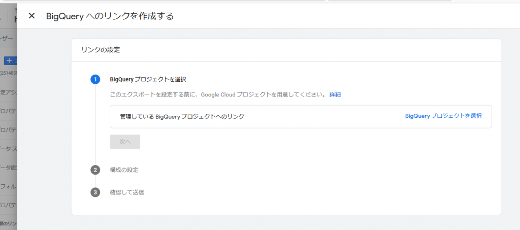Click BigQuery プロジェクトを選択 link

tap(443, 116)
